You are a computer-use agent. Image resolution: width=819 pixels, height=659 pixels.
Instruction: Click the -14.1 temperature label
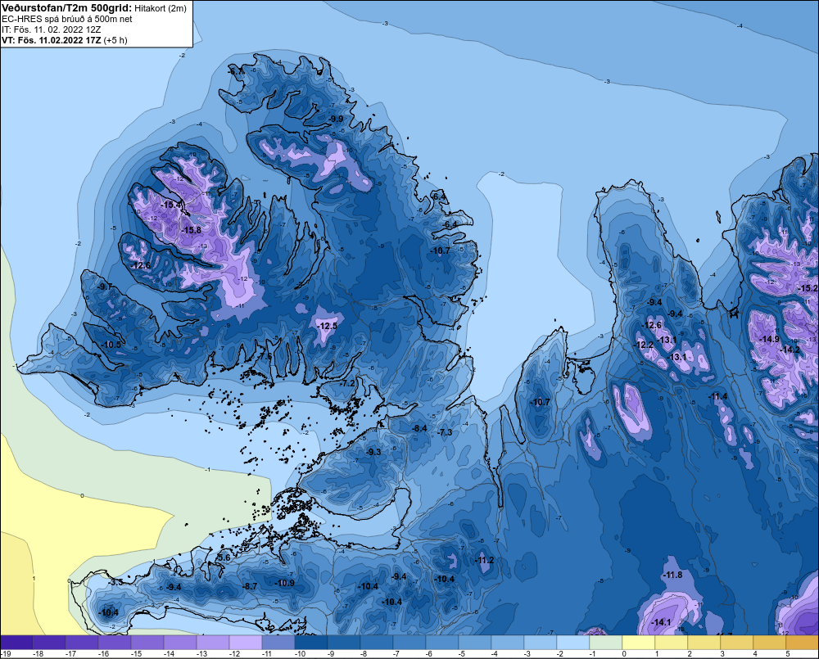click(661, 622)
